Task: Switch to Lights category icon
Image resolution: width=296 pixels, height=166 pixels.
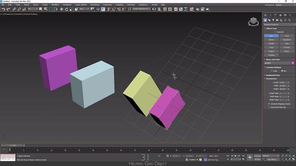Action: [273, 20]
